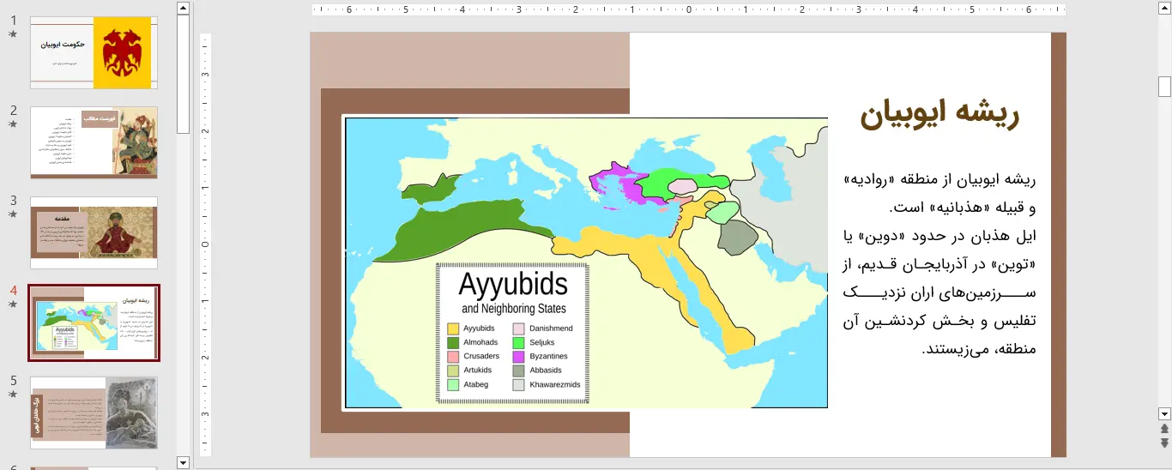1172x470 pixels.
Task: Click the 'Khawarezmids' label in the legend
Action: click(x=555, y=384)
